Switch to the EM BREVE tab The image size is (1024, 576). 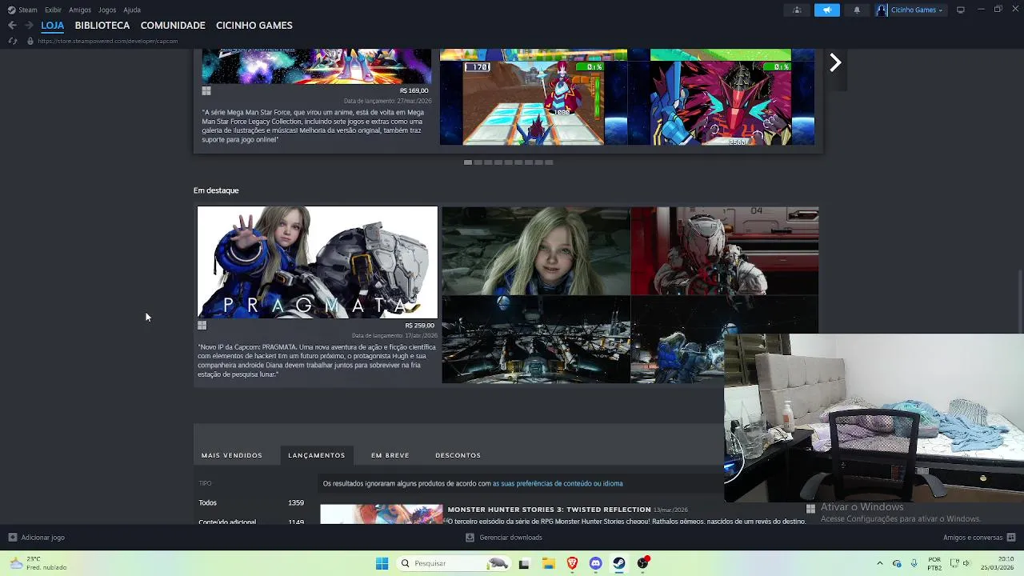tap(390, 455)
